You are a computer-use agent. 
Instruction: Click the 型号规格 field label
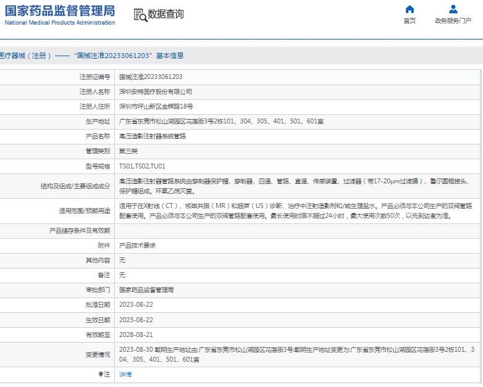coord(98,166)
